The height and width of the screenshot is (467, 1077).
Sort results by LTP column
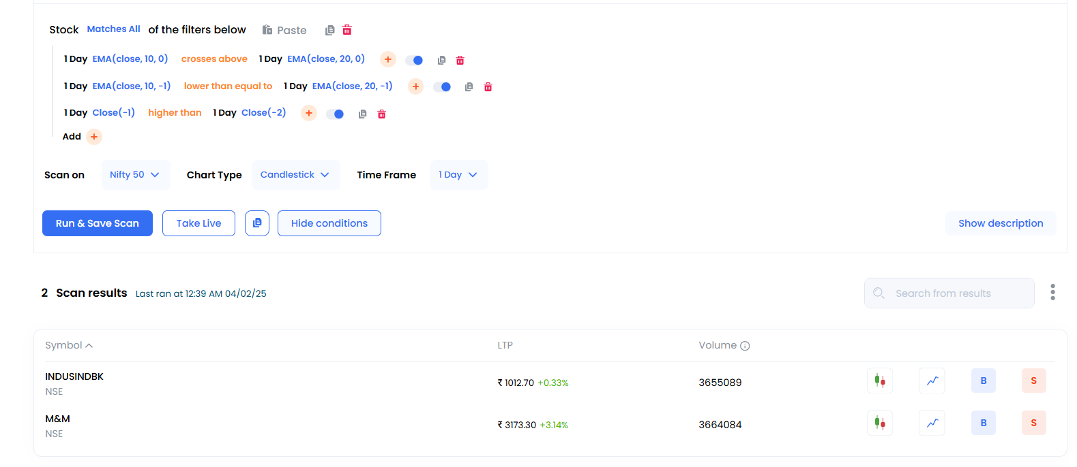[505, 345]
